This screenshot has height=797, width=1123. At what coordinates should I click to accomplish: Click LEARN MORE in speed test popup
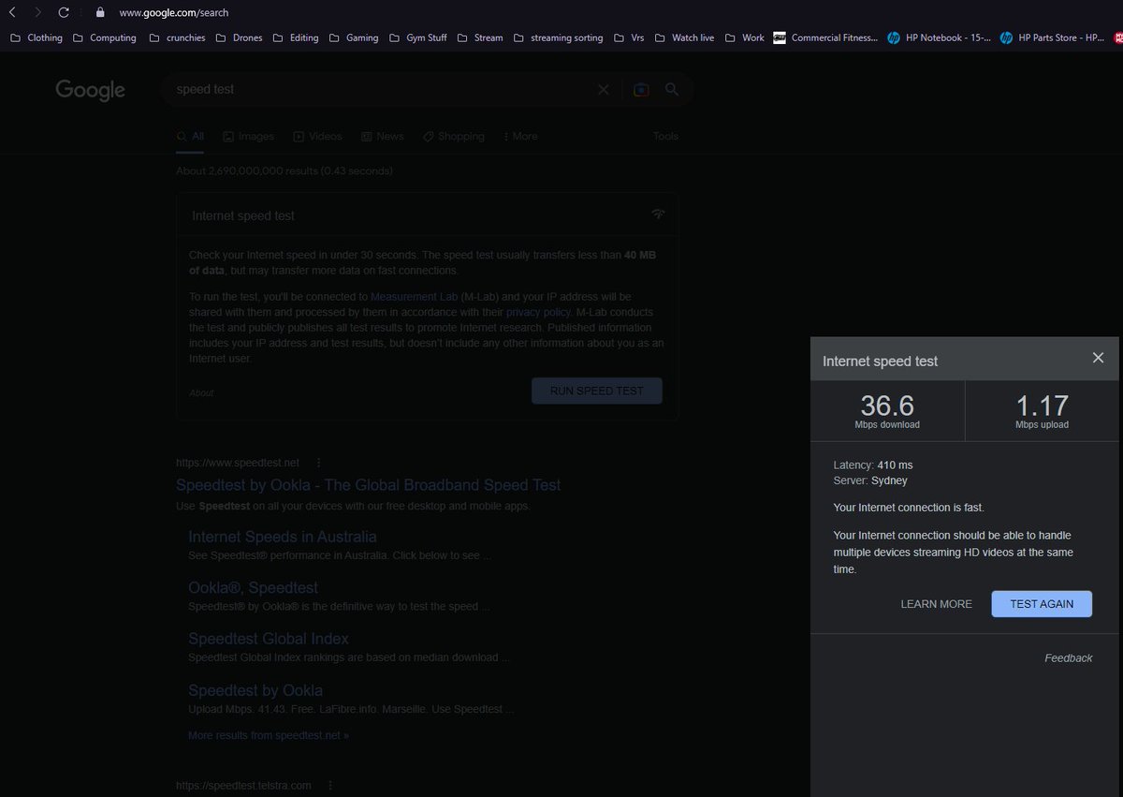pos(936,604)
